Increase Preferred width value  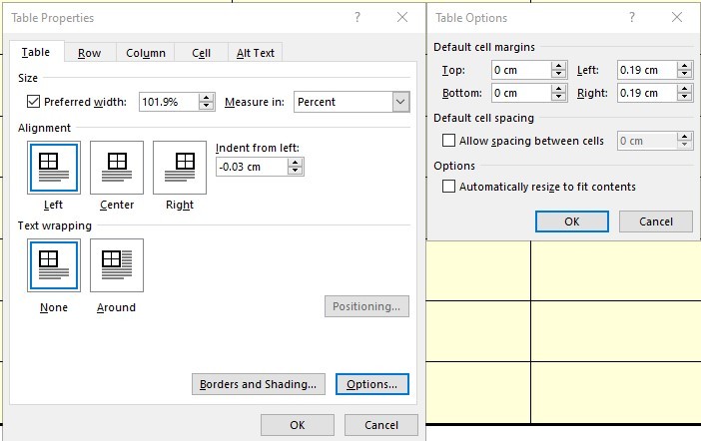click(206, 98)
